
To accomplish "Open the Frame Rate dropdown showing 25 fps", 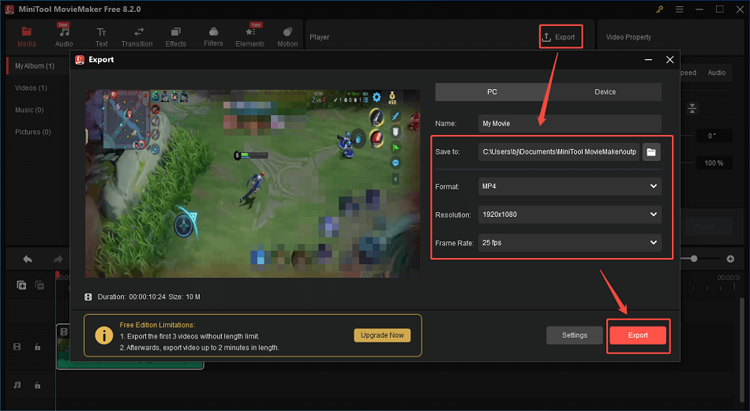I will [x=570, y=243].
